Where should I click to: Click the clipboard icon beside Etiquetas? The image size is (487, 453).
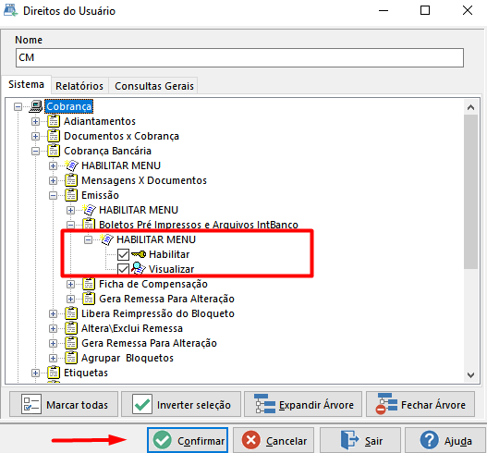[54, 373]
